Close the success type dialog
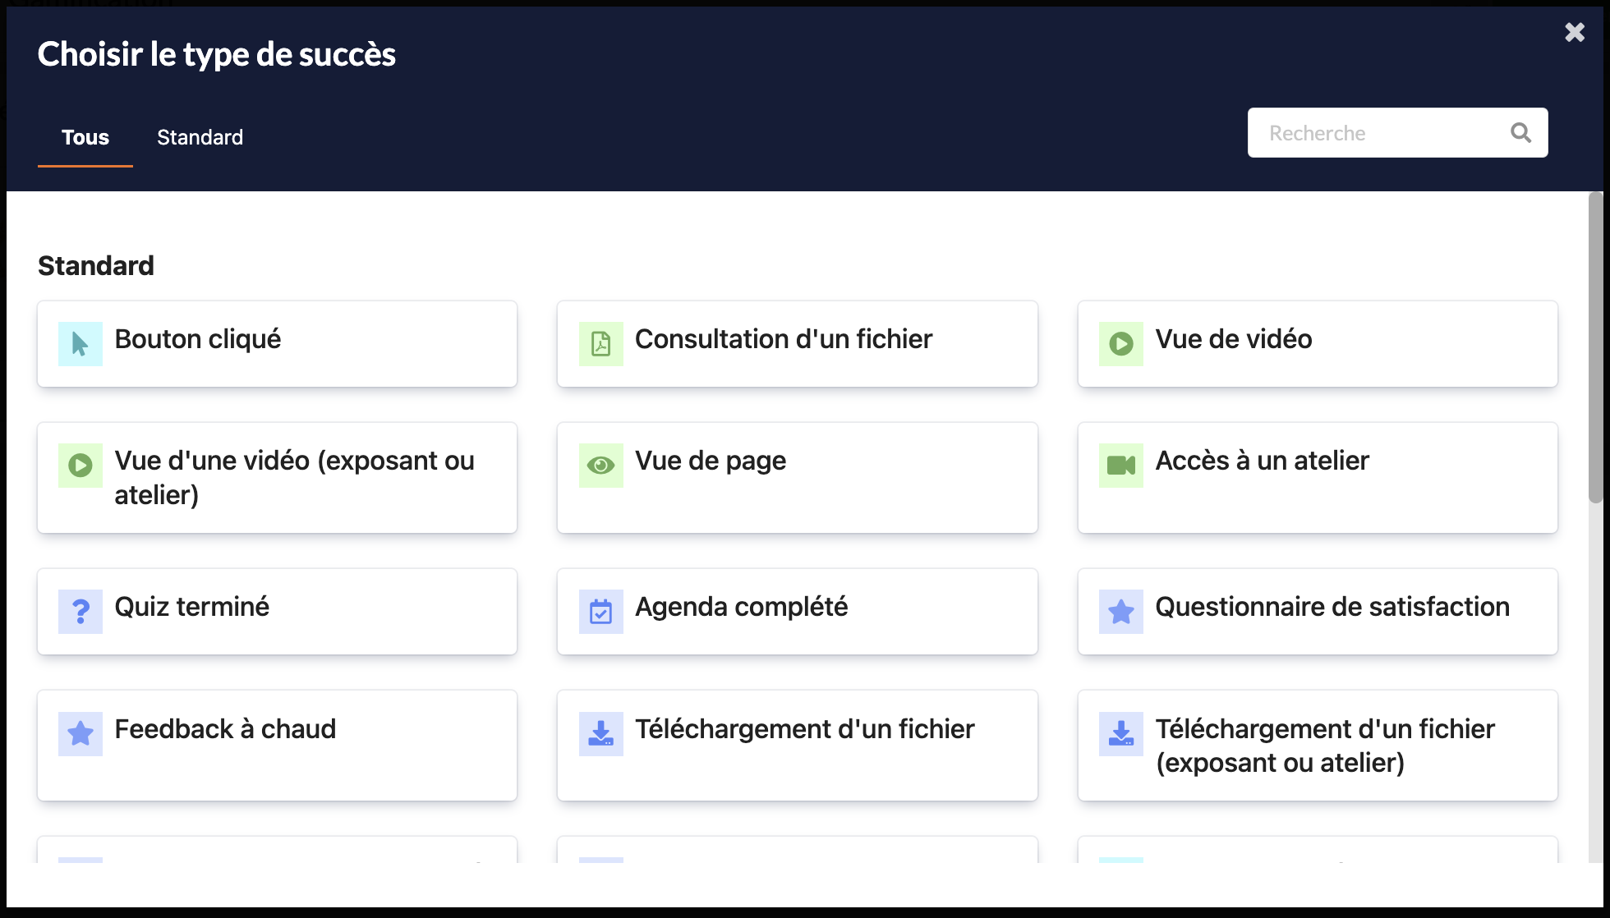The height and width of the screenshot is (918, 1610). [1574, 32]
